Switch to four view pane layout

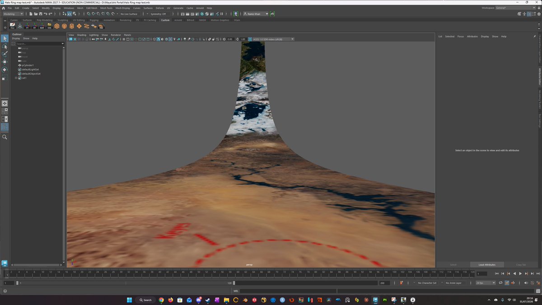coord(5,111)
